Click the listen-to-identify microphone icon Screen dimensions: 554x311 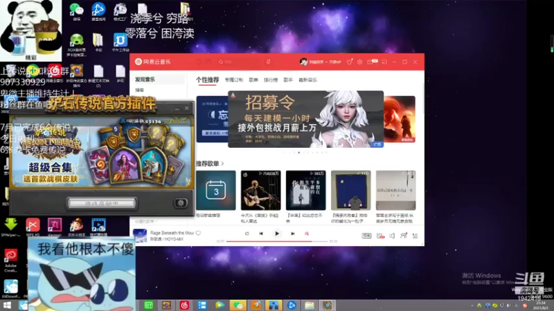pos(269,62)
